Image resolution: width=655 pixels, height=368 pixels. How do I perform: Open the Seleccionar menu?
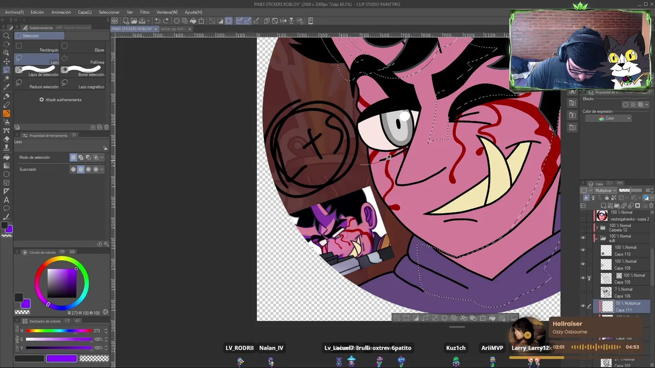coord(109,12)
